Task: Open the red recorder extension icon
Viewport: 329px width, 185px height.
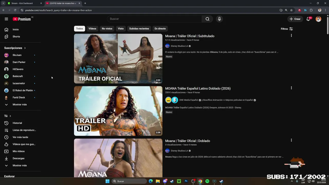Action: (x=299, y=10)
